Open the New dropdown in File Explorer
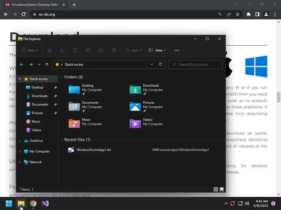 click(x=30, y=50)
